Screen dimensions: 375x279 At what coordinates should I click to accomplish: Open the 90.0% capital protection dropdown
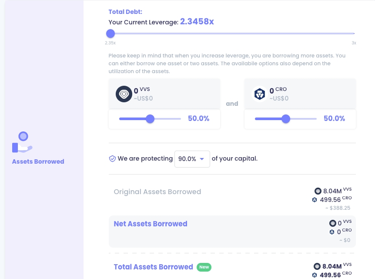coord(192,159)
